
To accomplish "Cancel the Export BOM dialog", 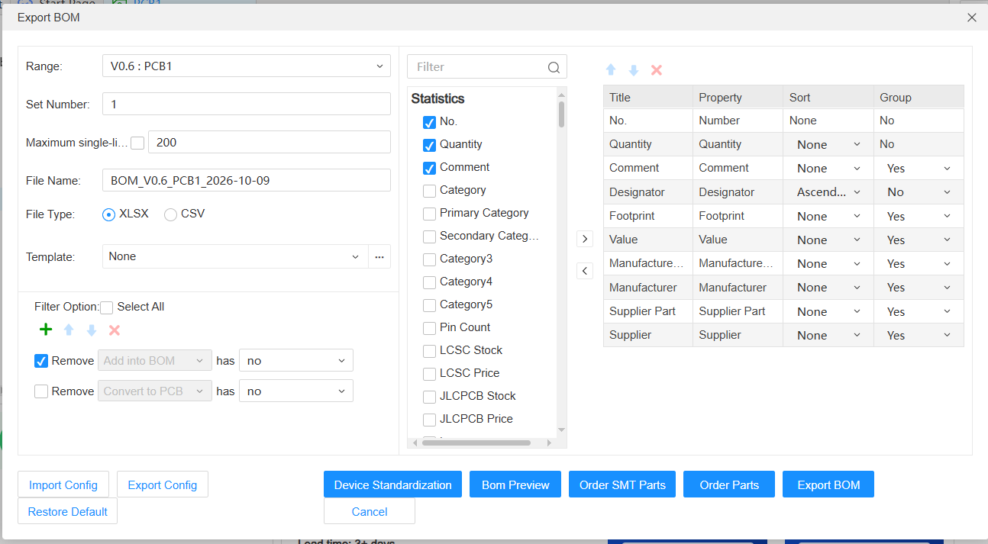I will click(x=370, y=511).
